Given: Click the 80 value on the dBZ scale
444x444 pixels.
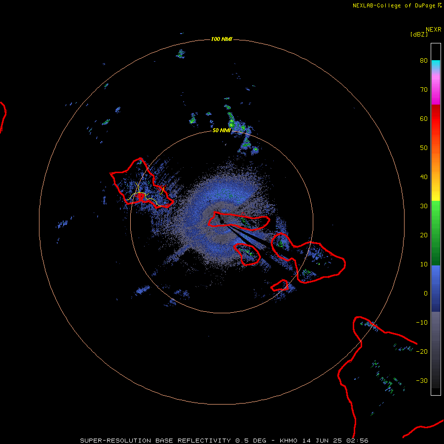Looking at the screenshot, I should tap(424, 61).
